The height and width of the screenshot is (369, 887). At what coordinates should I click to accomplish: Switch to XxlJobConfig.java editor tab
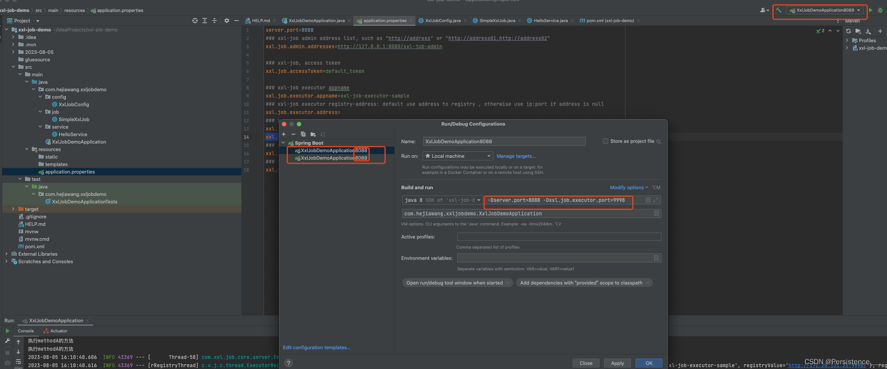click(x=443, y=21)
